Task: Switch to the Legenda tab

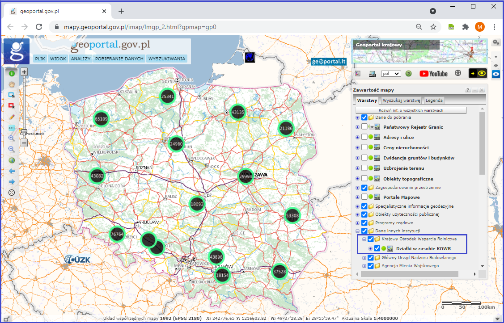Action: tap(434, 101)
